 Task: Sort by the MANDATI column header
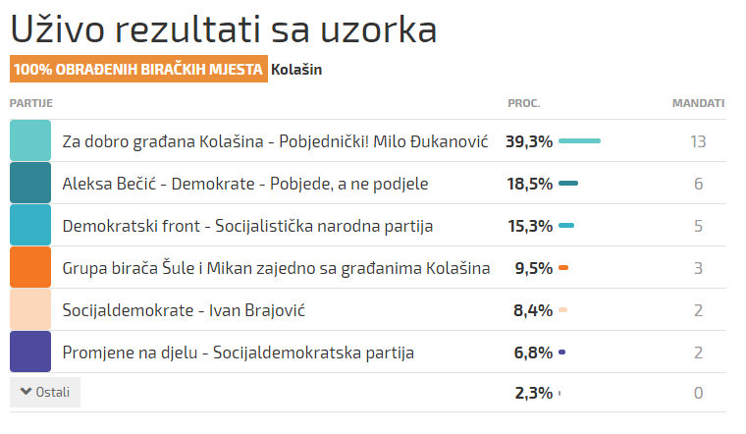tap(698, 103)
